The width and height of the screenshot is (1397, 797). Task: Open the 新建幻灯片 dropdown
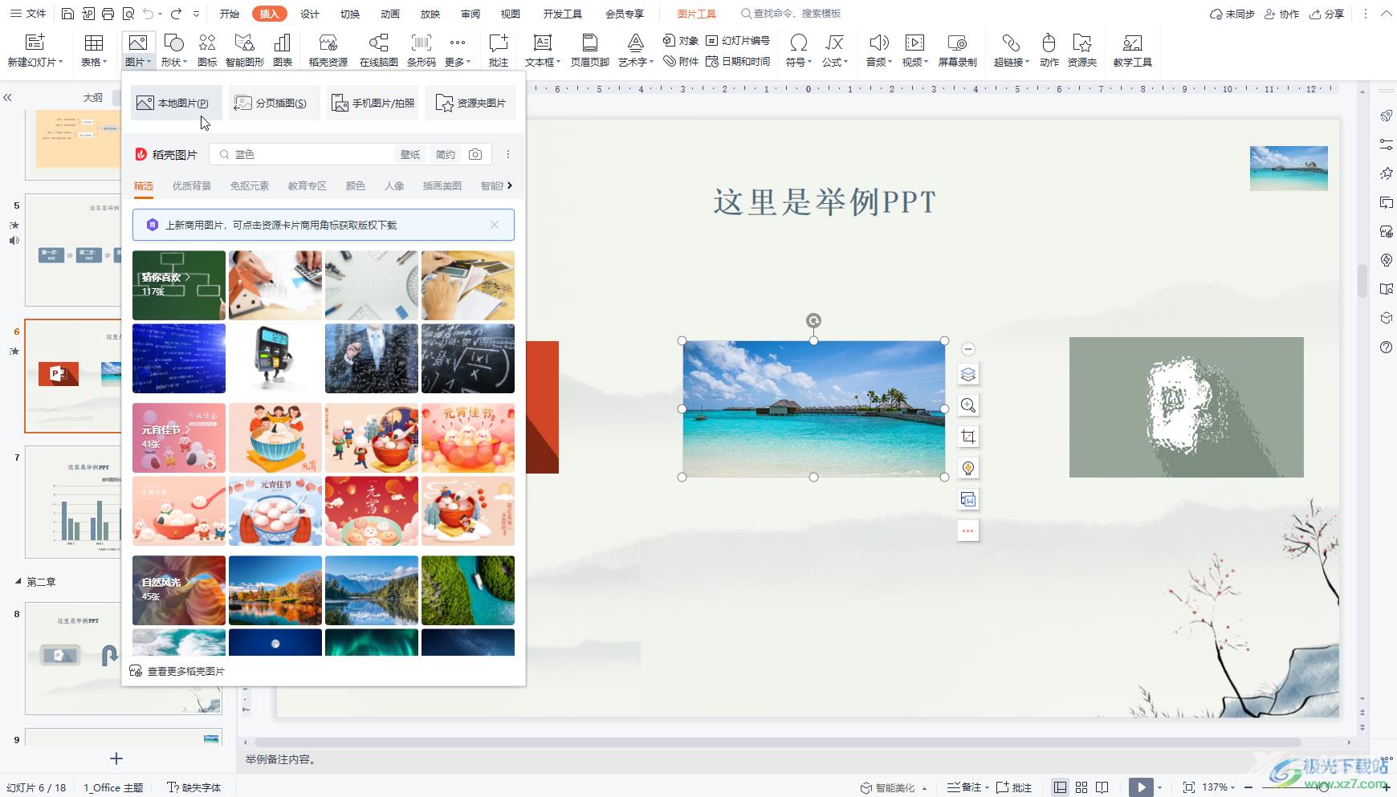click(x=35, y=62)
